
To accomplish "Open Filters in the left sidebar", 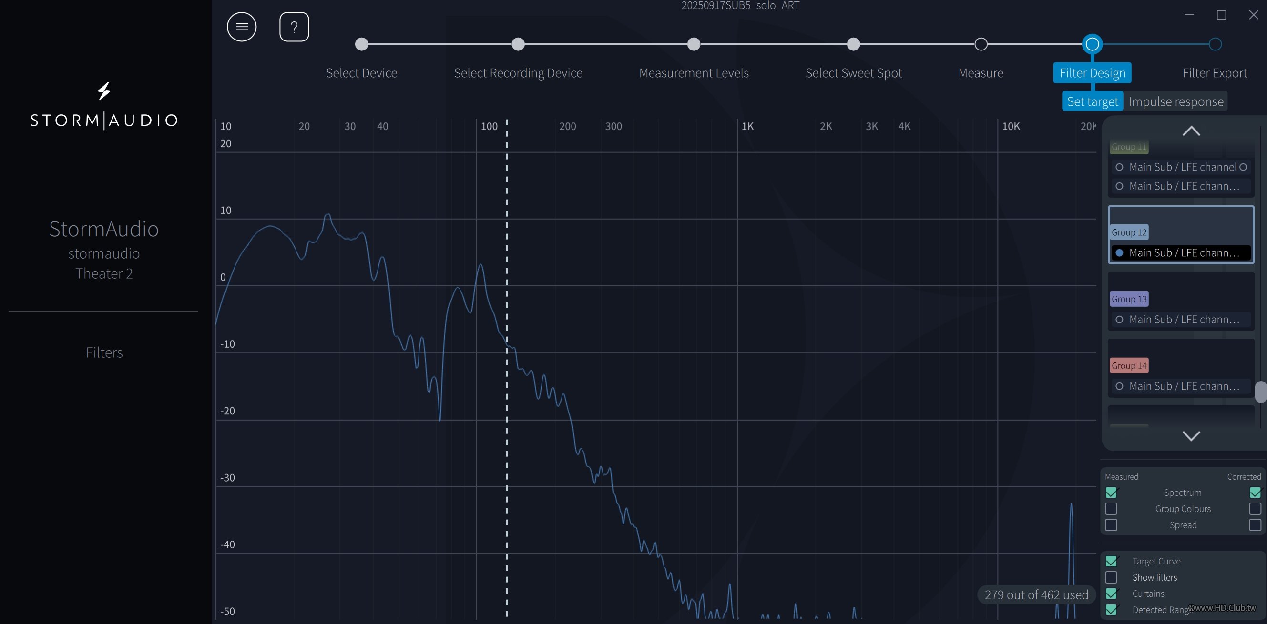I will tap(104, 352).
